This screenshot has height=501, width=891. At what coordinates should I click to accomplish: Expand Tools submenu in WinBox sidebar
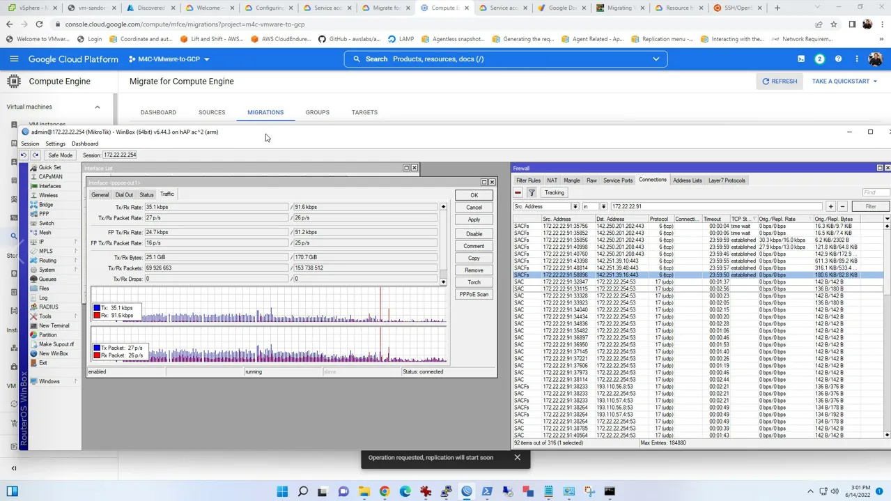click(x=76, y=316)
